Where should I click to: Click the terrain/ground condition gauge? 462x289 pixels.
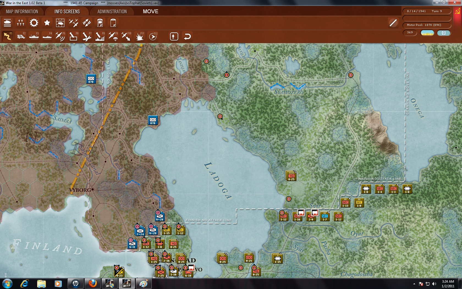coord(427,32)
